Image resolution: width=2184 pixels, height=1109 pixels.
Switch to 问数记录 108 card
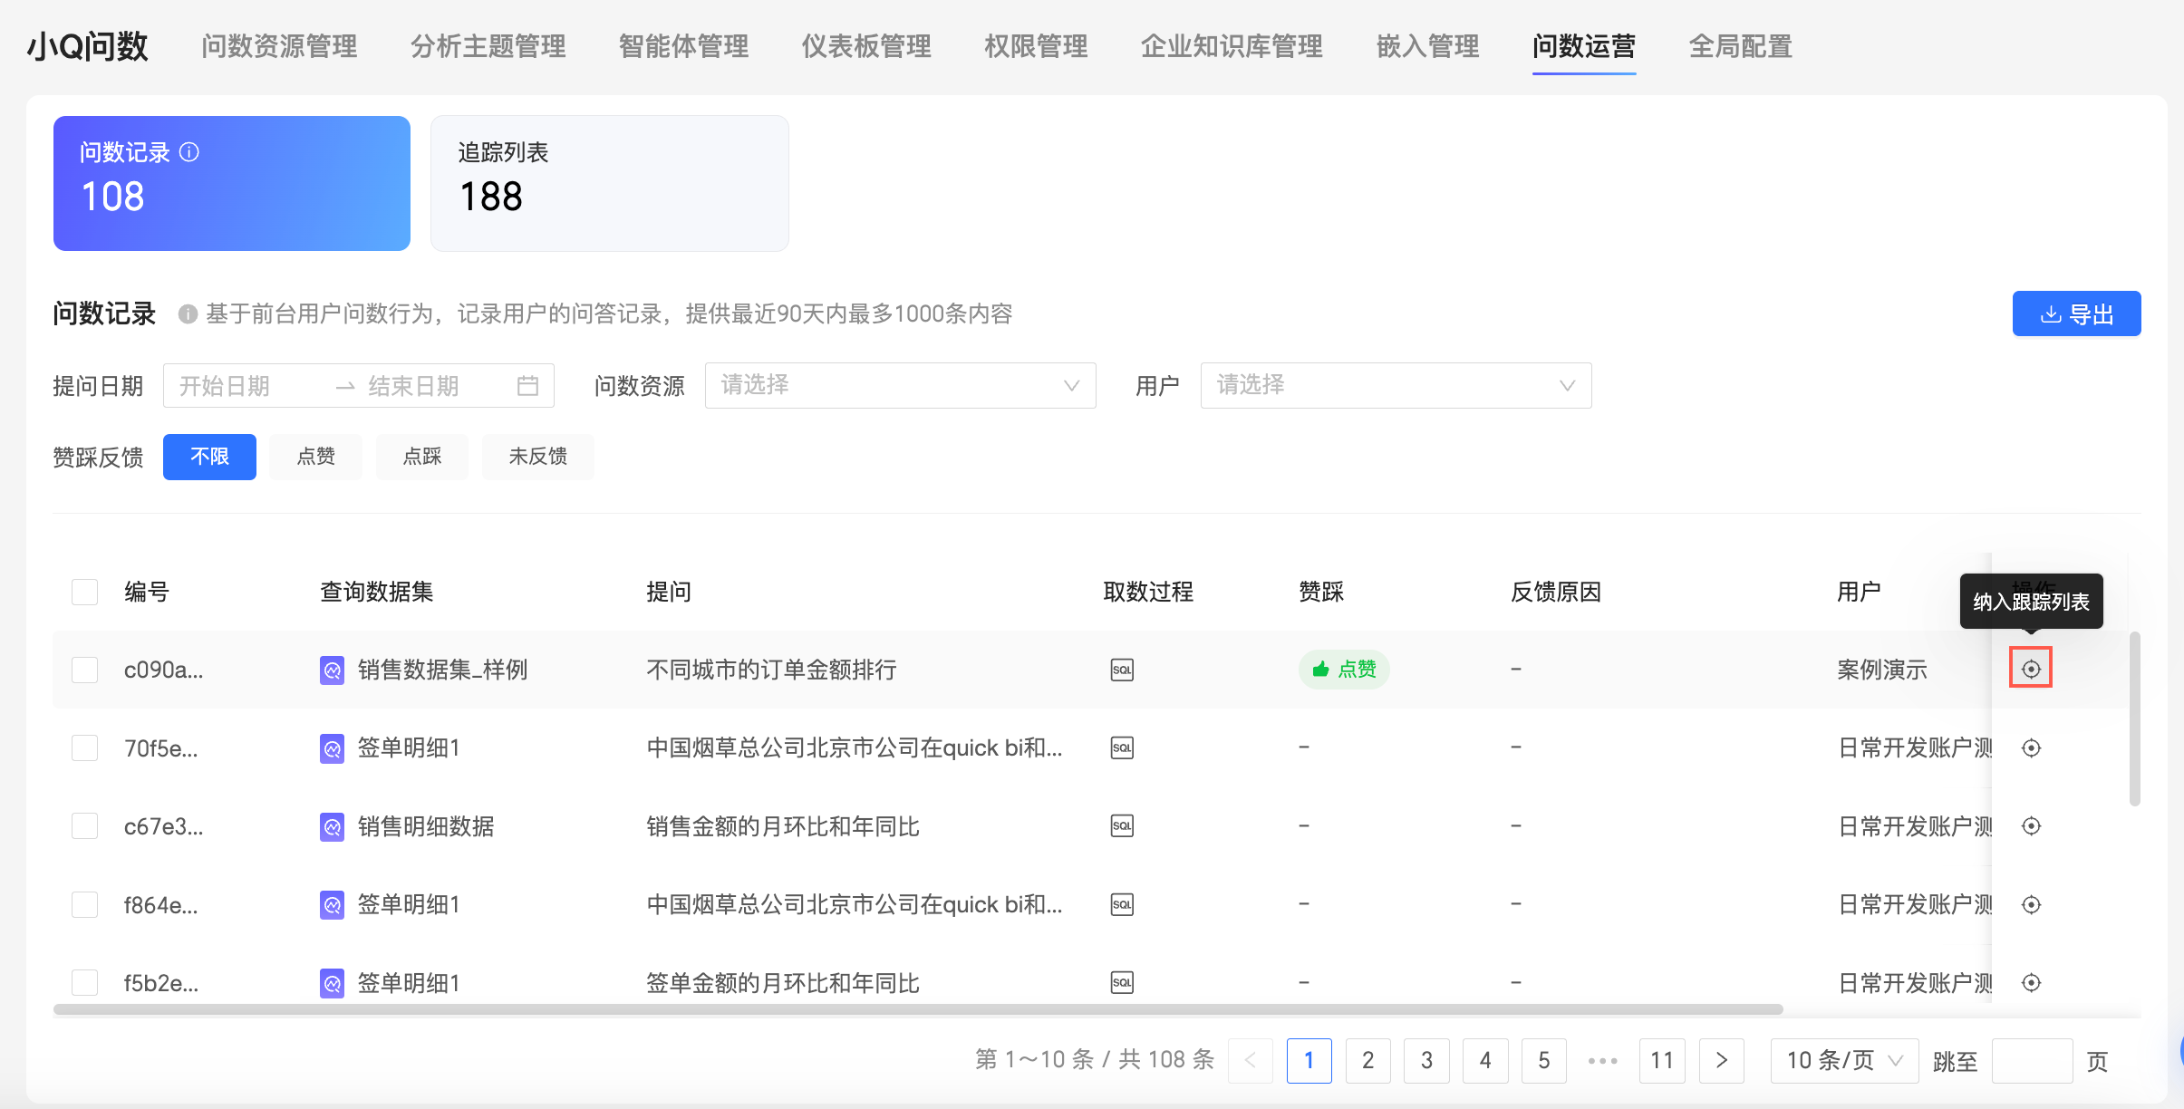(232, 183)
